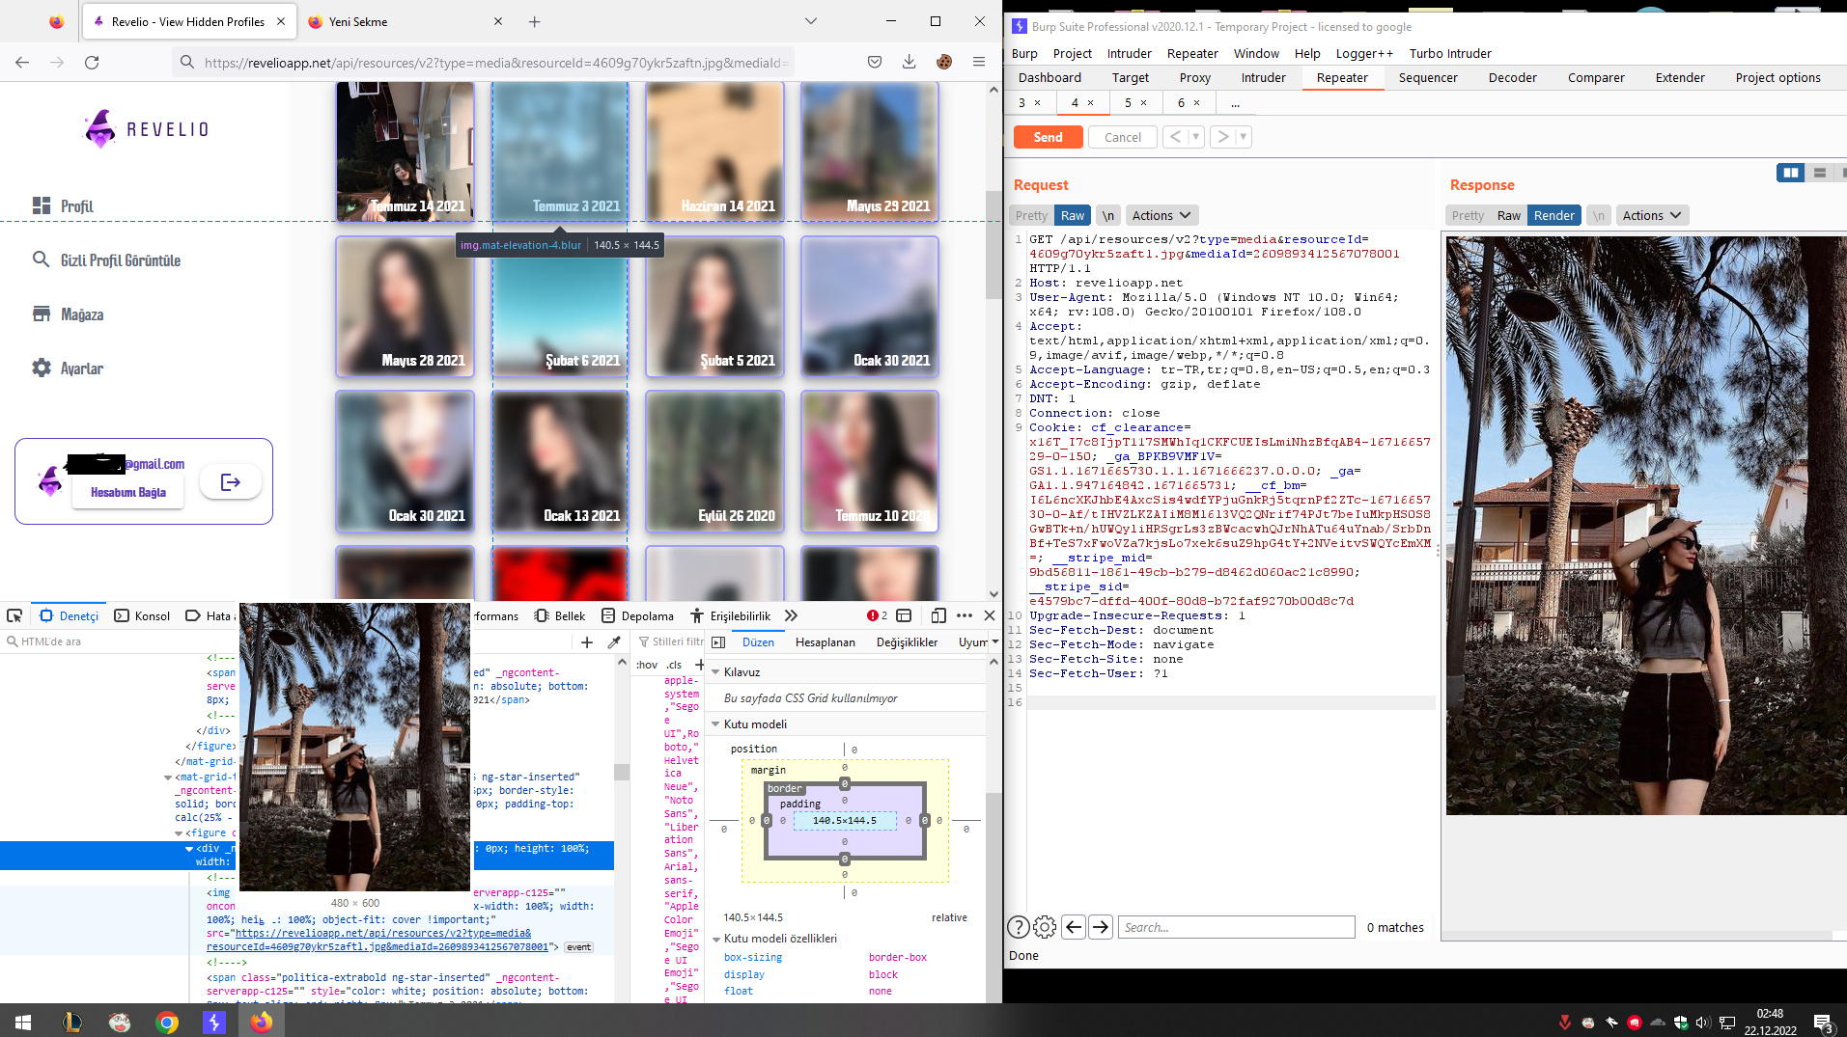Switch to the Konsol tab in DevTools
Viewport: 1847px width, 1037px height.
coord(142,615)
